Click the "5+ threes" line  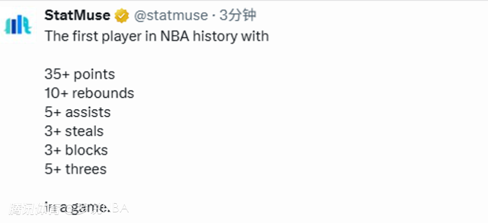[75, 169]
